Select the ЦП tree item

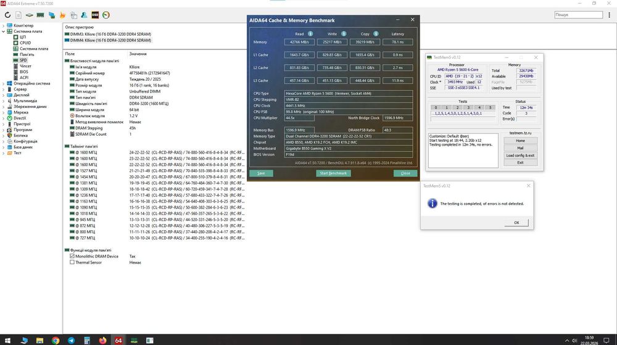click(22, 37)
